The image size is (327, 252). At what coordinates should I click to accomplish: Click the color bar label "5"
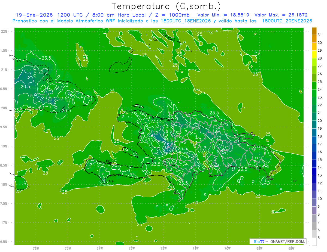[319, 238]
